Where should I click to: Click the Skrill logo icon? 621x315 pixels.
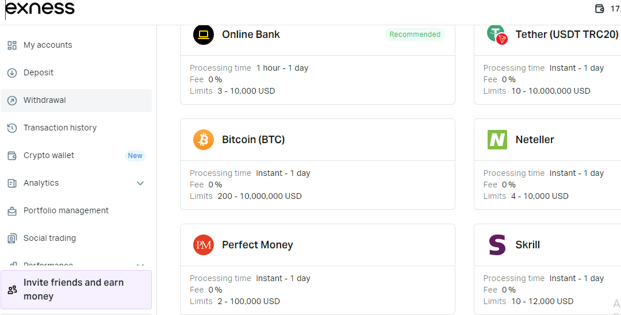[497, 245]
